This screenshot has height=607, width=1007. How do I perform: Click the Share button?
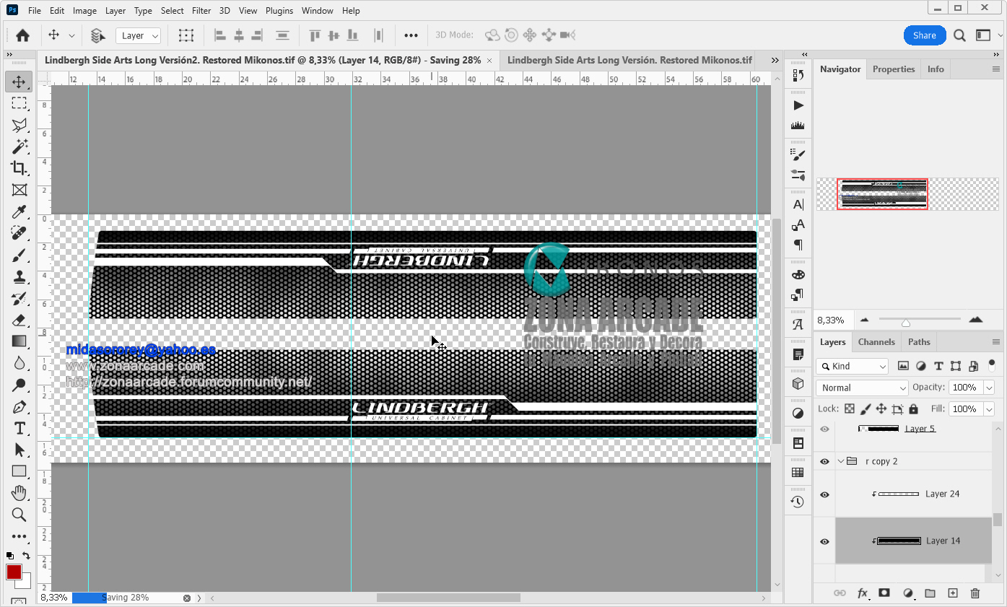[x=925, y=35]
